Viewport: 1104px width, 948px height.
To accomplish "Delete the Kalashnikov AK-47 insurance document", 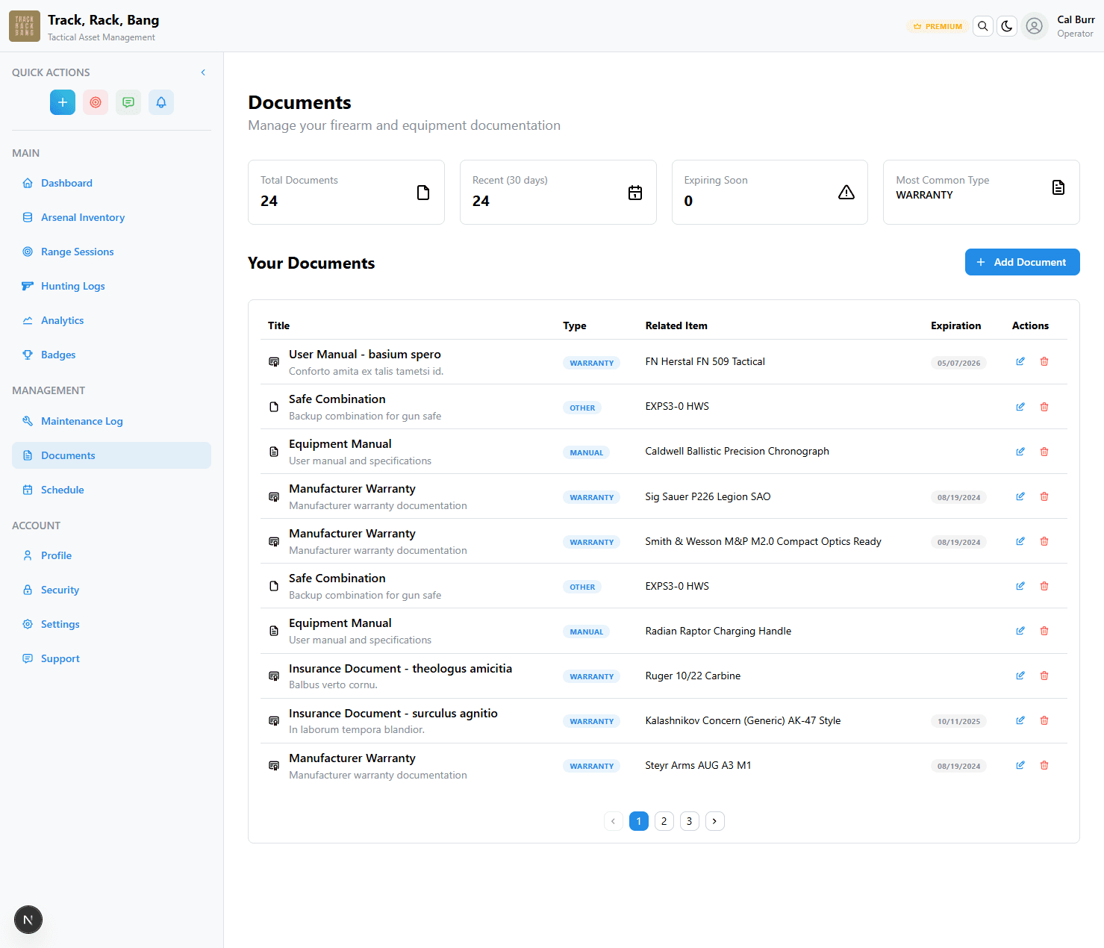I will tap(1044, 720).
